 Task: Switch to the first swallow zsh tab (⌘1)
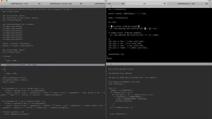(x=21, y=4)
